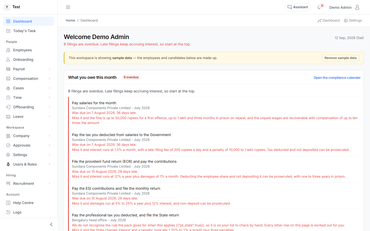370x231 pixels.
Task: Collapse sidebar with the bottom chevron
Action: (51, 225)
